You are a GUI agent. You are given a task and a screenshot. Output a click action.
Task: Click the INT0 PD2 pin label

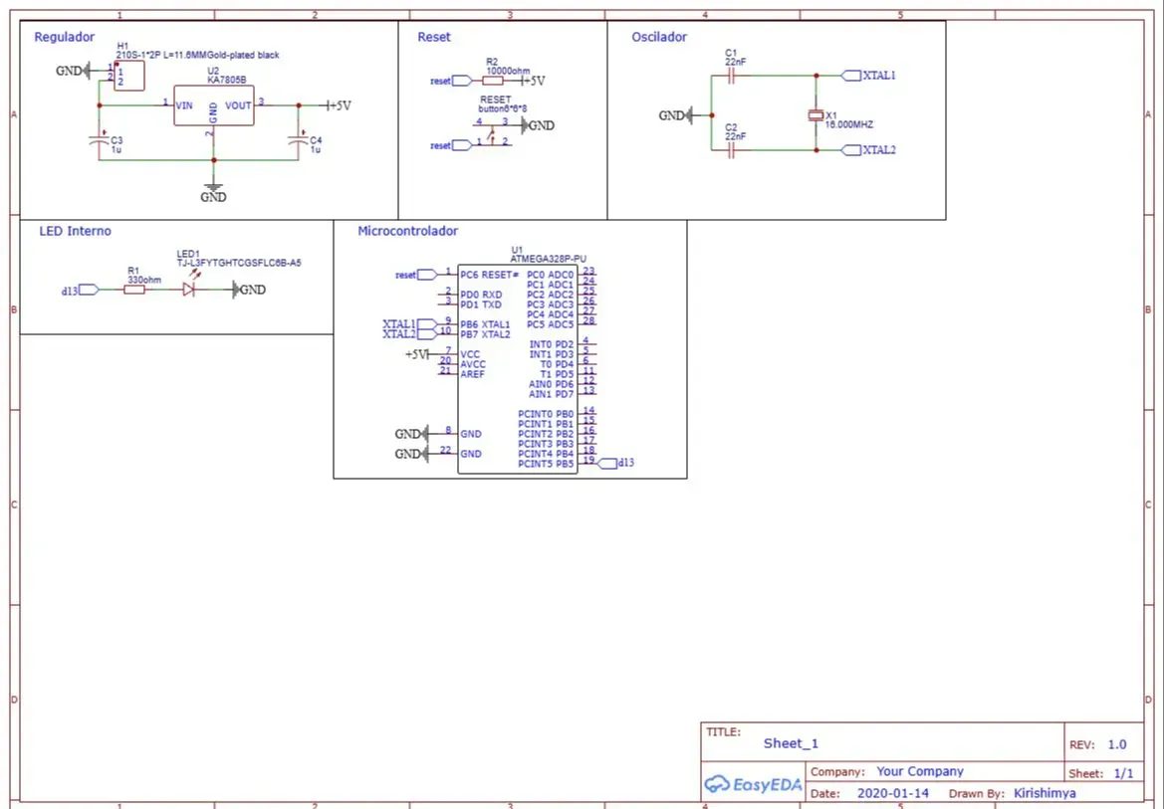pos(552,344)
